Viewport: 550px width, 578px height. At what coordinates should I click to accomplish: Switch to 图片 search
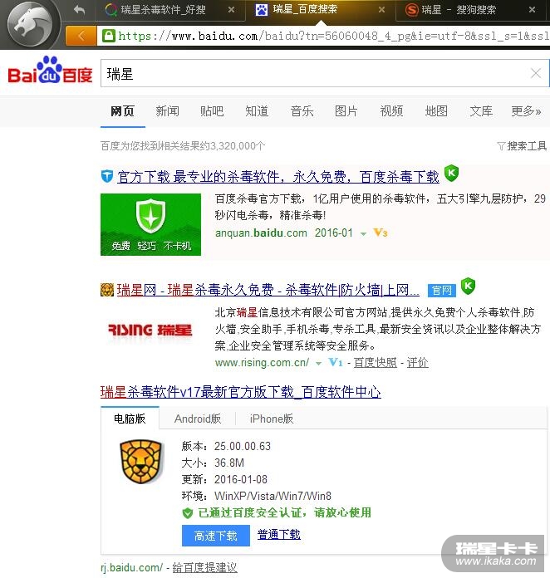pos(346,111)
